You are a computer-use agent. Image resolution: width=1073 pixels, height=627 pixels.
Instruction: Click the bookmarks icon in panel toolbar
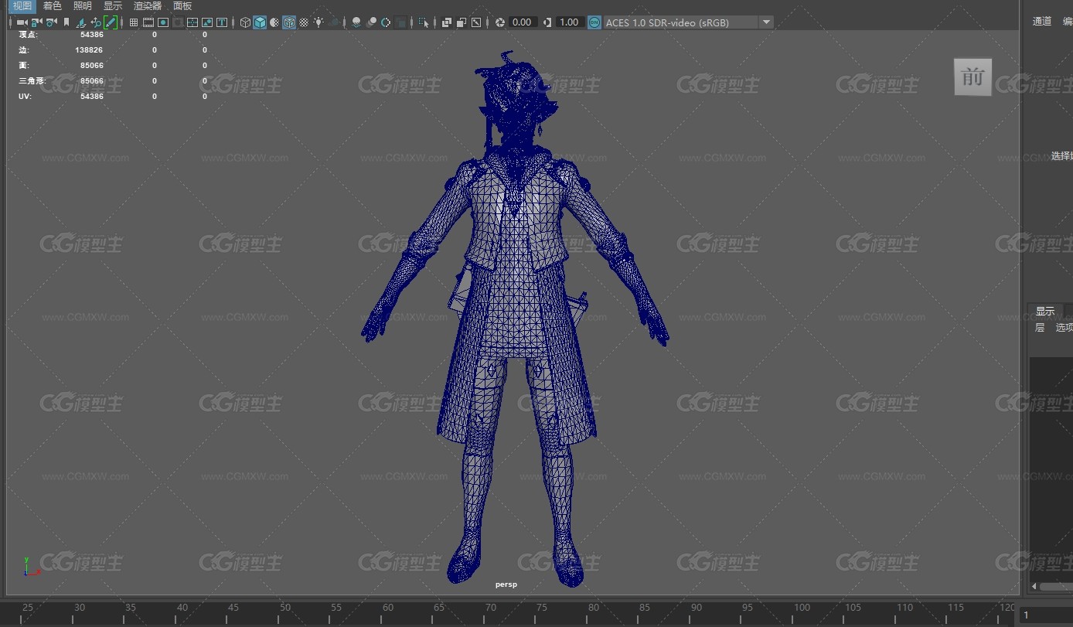[66, 22]
